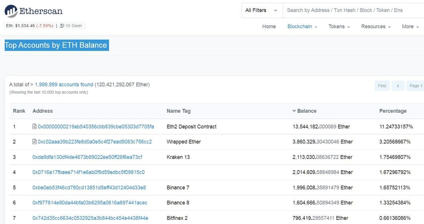424x224 pixels.
Task: Open Binance 8 address 0xf977814e90da44bfa03b6295a0616a897441acec
Action: coord(90,203)
